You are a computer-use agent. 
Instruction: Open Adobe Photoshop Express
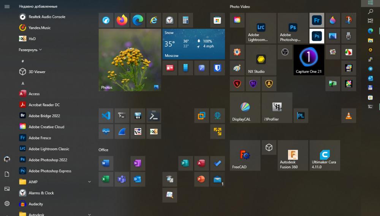click(56, 171)
